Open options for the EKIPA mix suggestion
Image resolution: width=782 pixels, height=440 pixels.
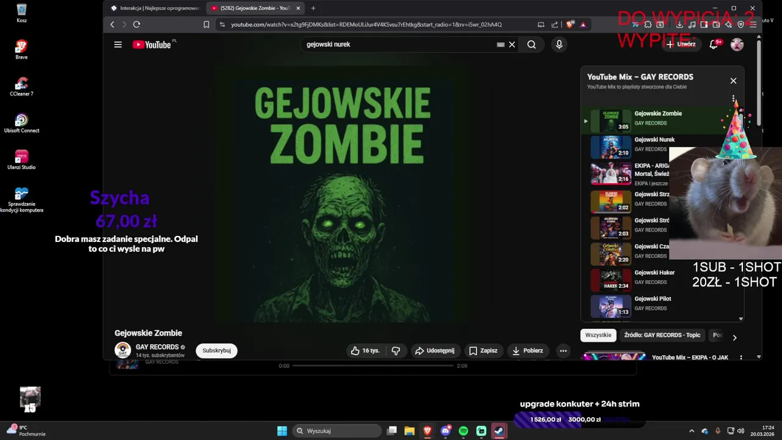pyautogui.click(x=741, y=358)
